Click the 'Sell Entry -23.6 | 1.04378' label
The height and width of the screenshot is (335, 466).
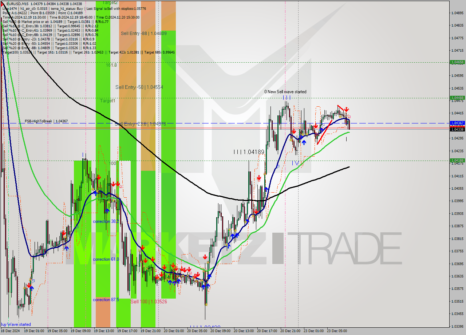click(140, 124)
